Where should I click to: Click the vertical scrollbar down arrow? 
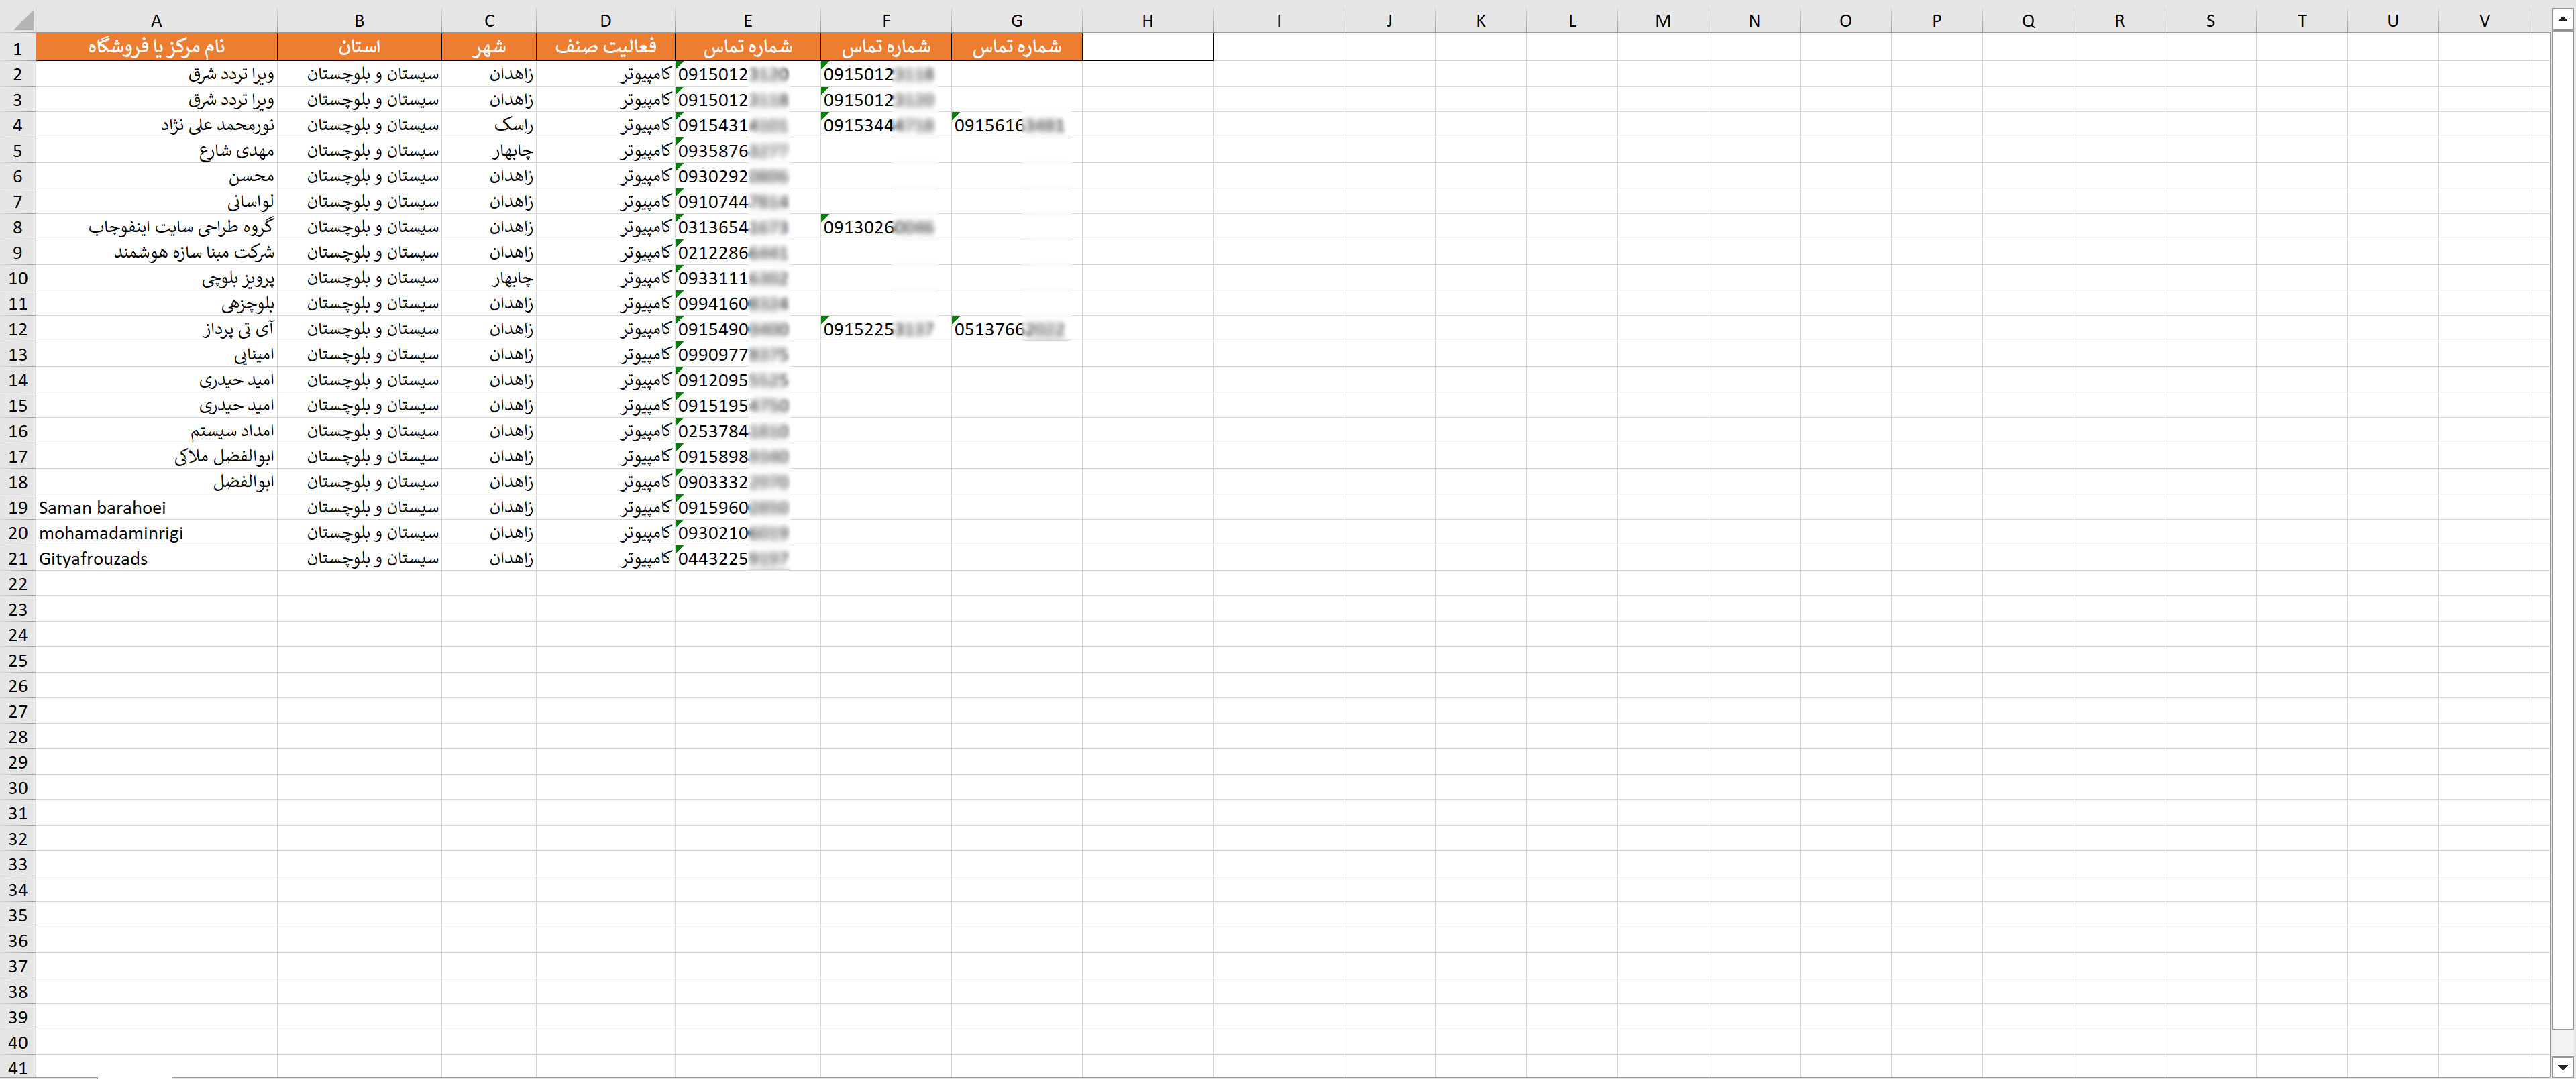(x=2562, y=1068)
